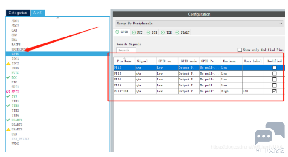Select RCC in the peripheral list
The height and width of the screenshot is (157, 288).
(14, 78)
